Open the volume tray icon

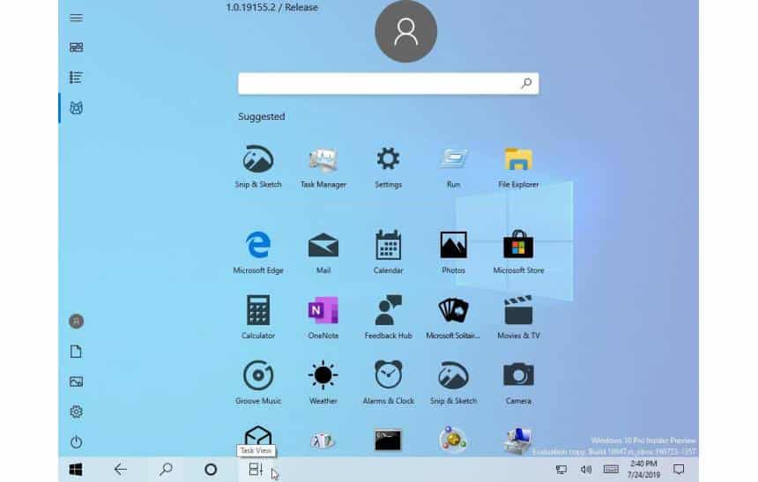586,470
